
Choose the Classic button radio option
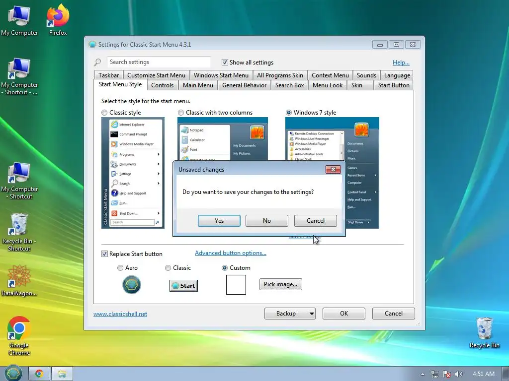(x=168, y=268)
